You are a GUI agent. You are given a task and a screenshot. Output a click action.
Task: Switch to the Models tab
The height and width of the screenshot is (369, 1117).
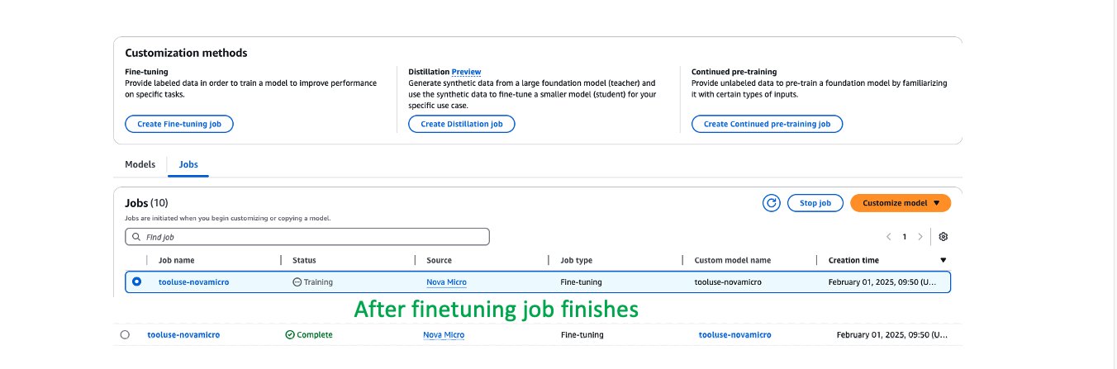coord(140,164)
